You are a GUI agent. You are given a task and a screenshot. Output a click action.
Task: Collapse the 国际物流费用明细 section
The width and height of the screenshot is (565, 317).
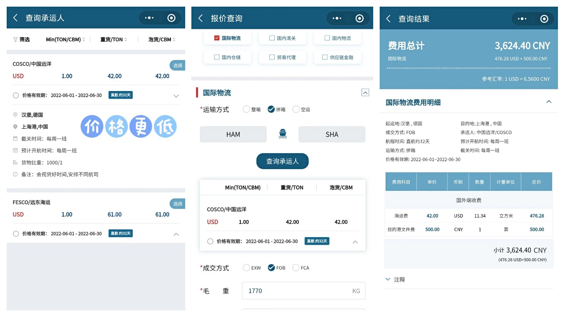549,102
